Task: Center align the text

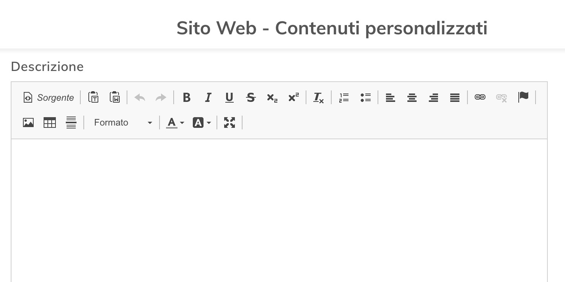Action: [412, 98]
